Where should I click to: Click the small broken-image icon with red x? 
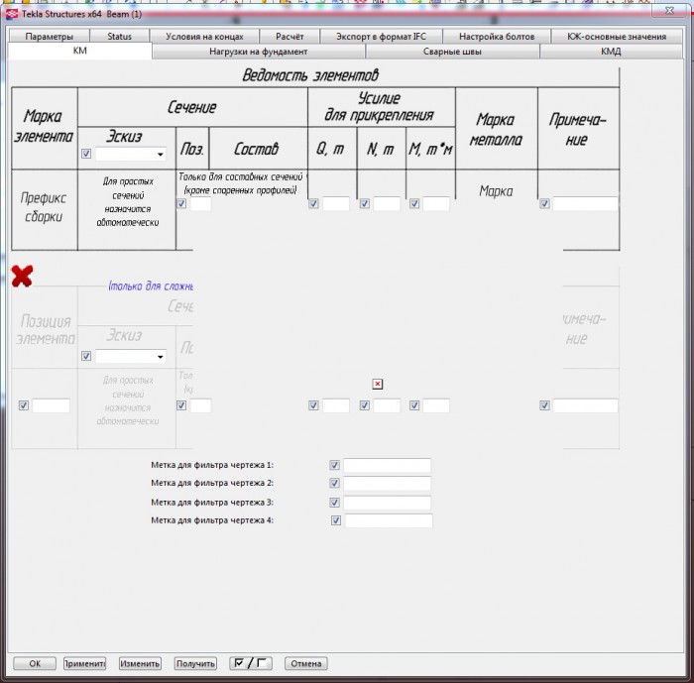point(377,384)
